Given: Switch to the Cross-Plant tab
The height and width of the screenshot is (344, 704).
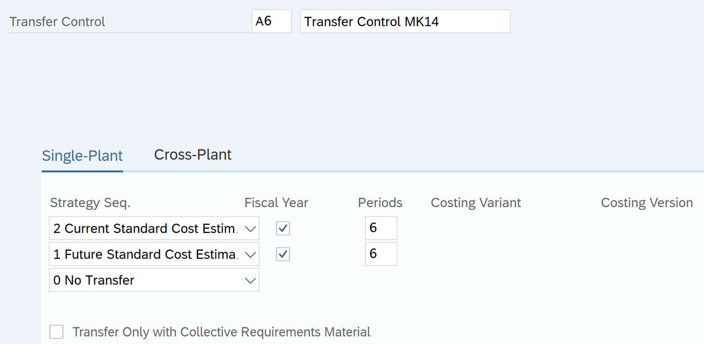Looking at the screenshot, I should coord(192,155).
